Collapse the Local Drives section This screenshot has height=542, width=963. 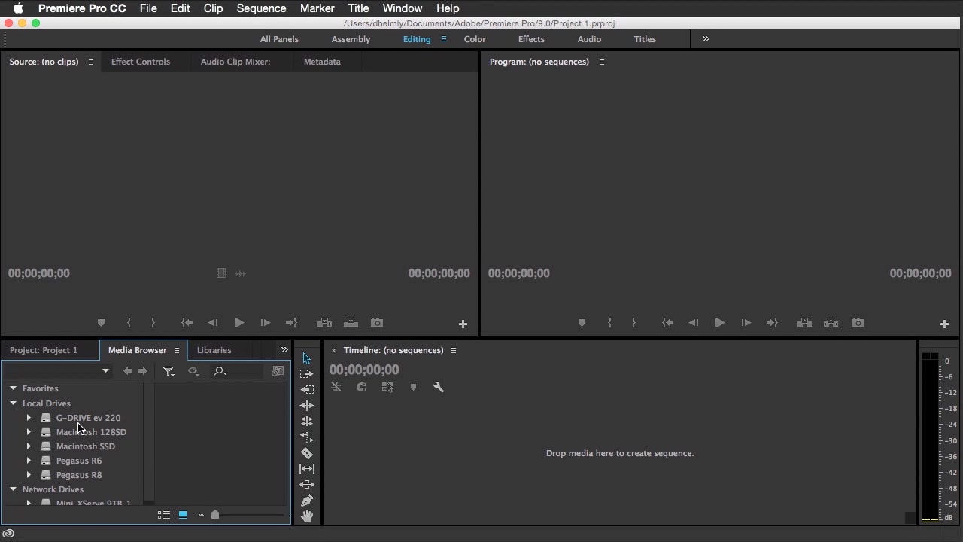pos(13,403)
